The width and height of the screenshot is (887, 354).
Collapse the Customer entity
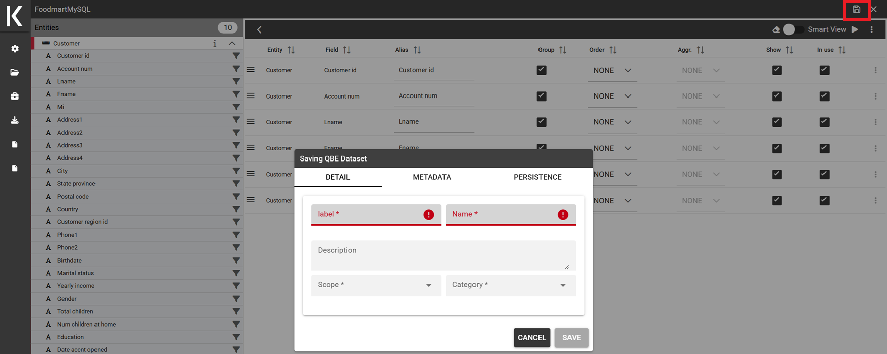tap(232, 43)
